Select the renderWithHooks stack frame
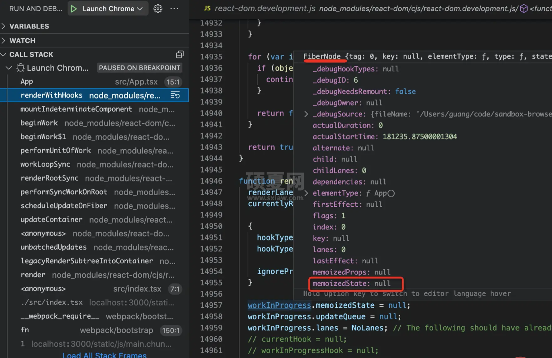 (94, 96)
